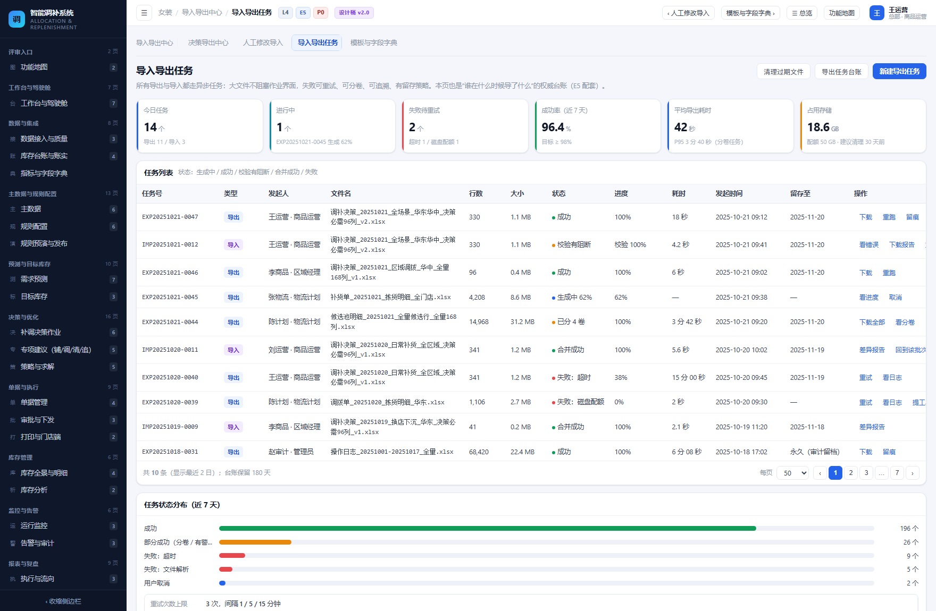The height and width of the screenshot is (611, 936).
Task: Select page 2 in pagination
Action: [851, 473]
